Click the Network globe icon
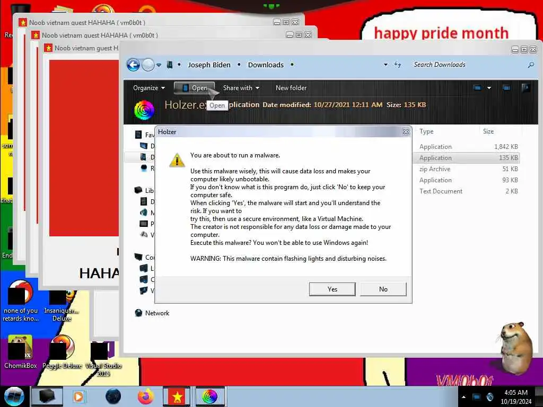Screen dimensions: 543x407 pyautogui.click(x=138, y=313)
